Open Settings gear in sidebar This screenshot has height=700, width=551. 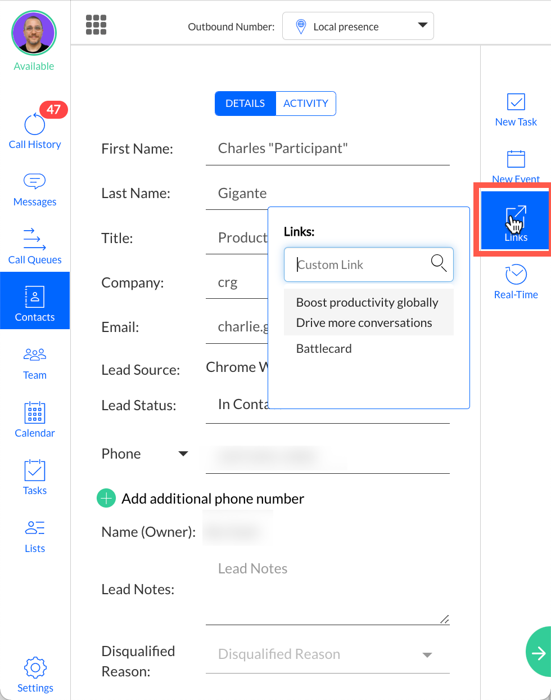tap(35, 675)
